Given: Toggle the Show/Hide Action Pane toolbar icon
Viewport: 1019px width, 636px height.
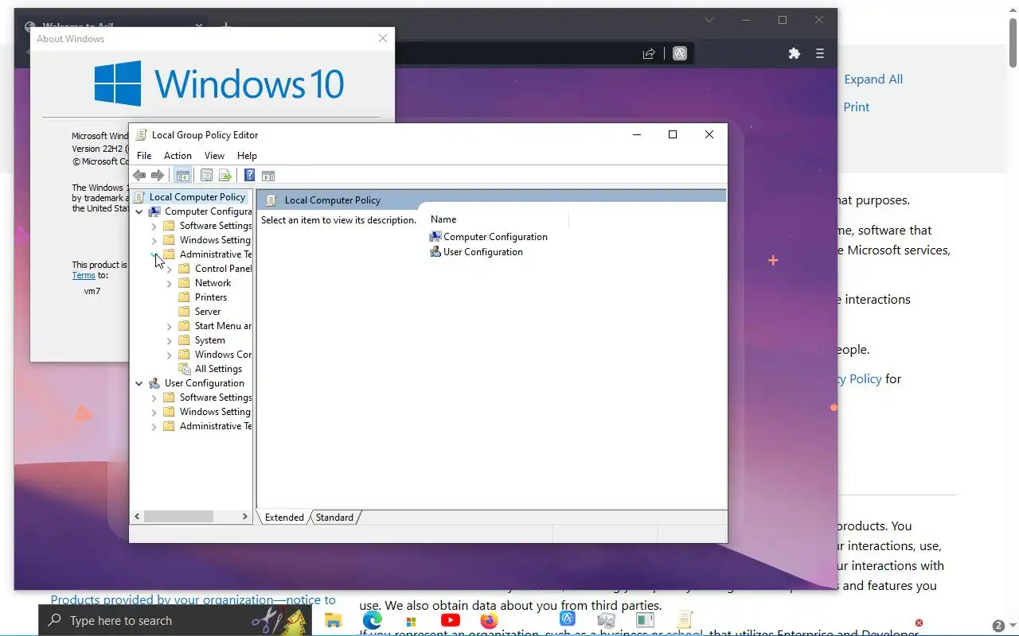Looking at the screenshot, I should pyautogui.click(x=268, y=176).
